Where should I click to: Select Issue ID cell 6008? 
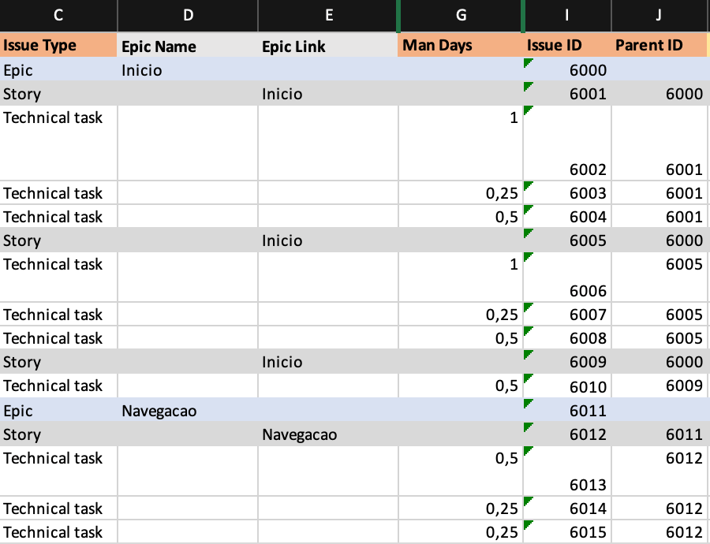[x=567, y=337]
